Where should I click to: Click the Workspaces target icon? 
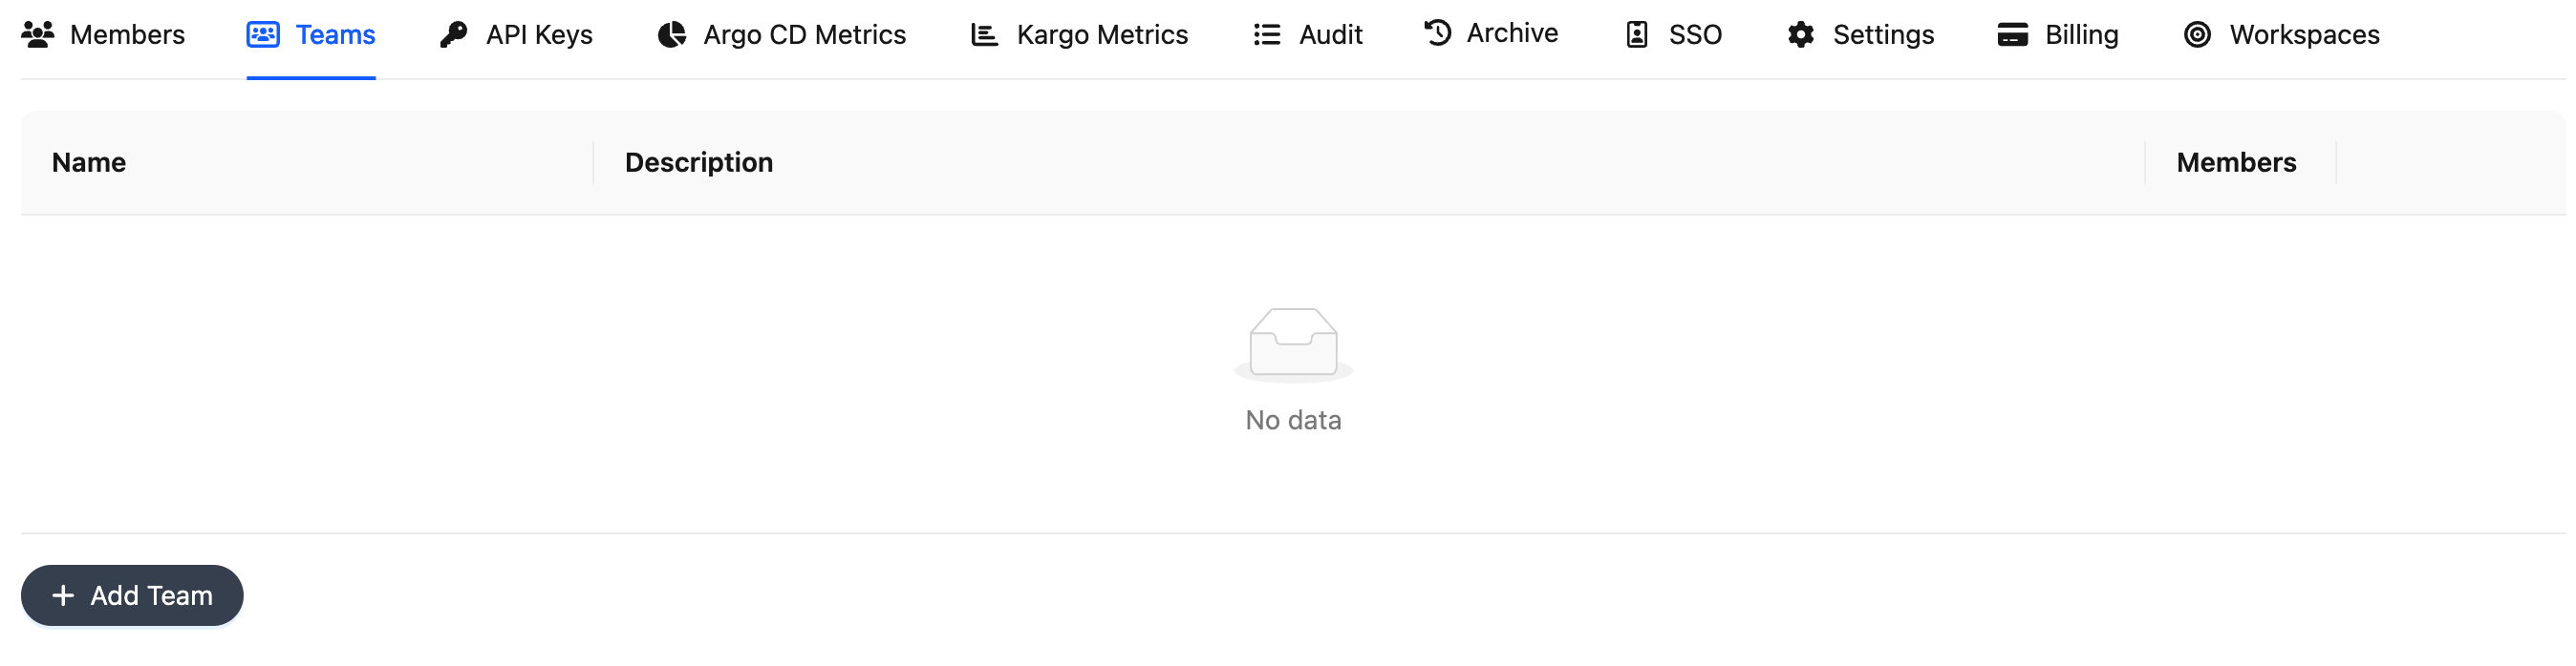[x=2197, y=35]
